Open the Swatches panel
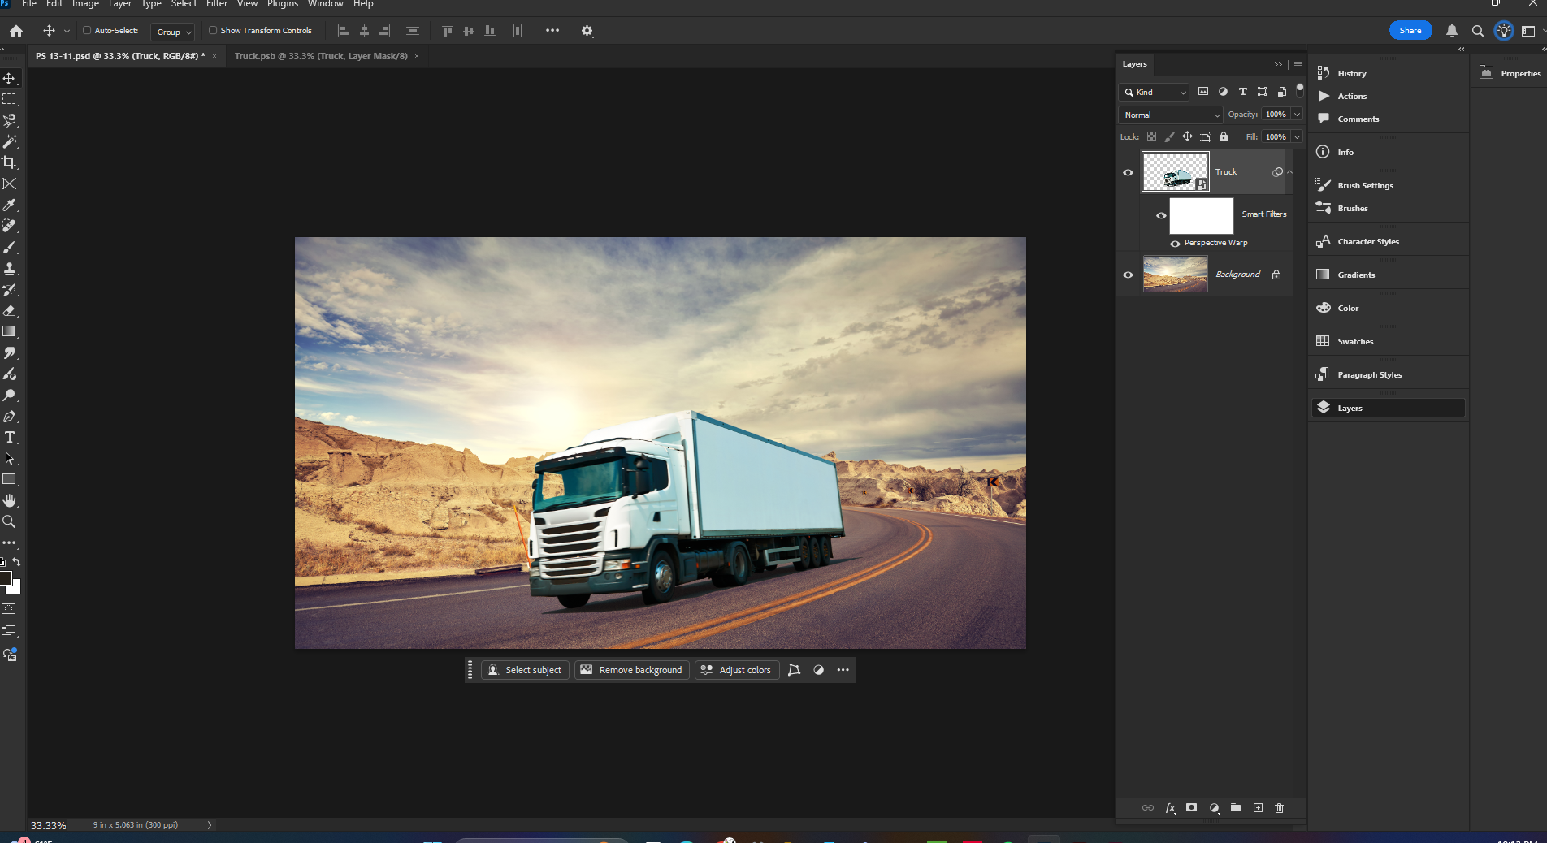Image resolution: width=1547 pixels, height=843 pixels. [x=1354, y=341]
